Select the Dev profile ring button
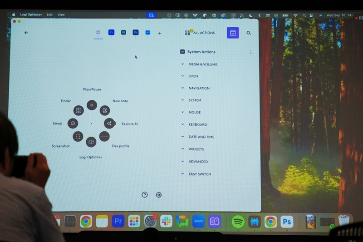This screenshot has width=363, height=242. pyautogui.click(x=104, y=136)
